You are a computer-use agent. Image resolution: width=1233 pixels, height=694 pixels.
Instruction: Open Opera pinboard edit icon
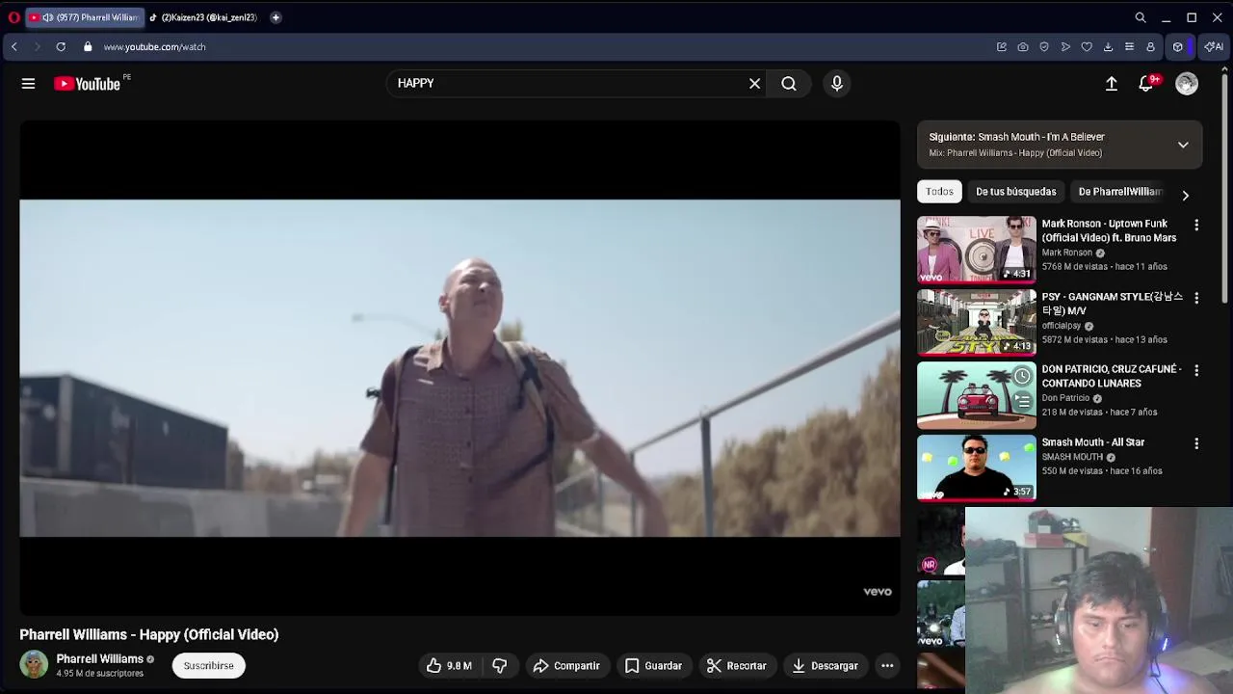coord(1002,46)
